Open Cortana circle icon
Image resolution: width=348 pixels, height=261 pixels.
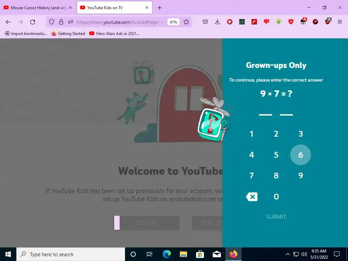[133, 254]
